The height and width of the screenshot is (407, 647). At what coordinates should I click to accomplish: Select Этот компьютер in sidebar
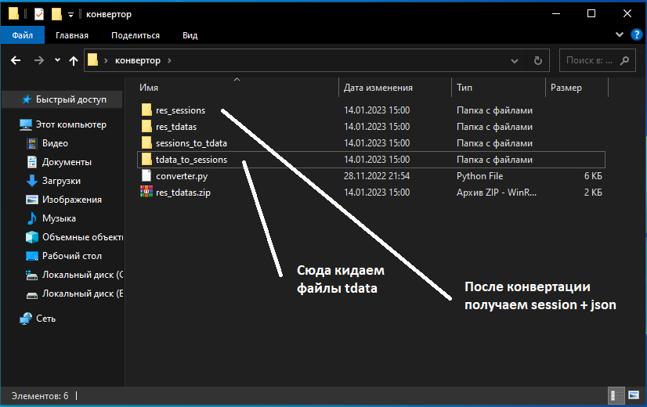pos(70,124)
